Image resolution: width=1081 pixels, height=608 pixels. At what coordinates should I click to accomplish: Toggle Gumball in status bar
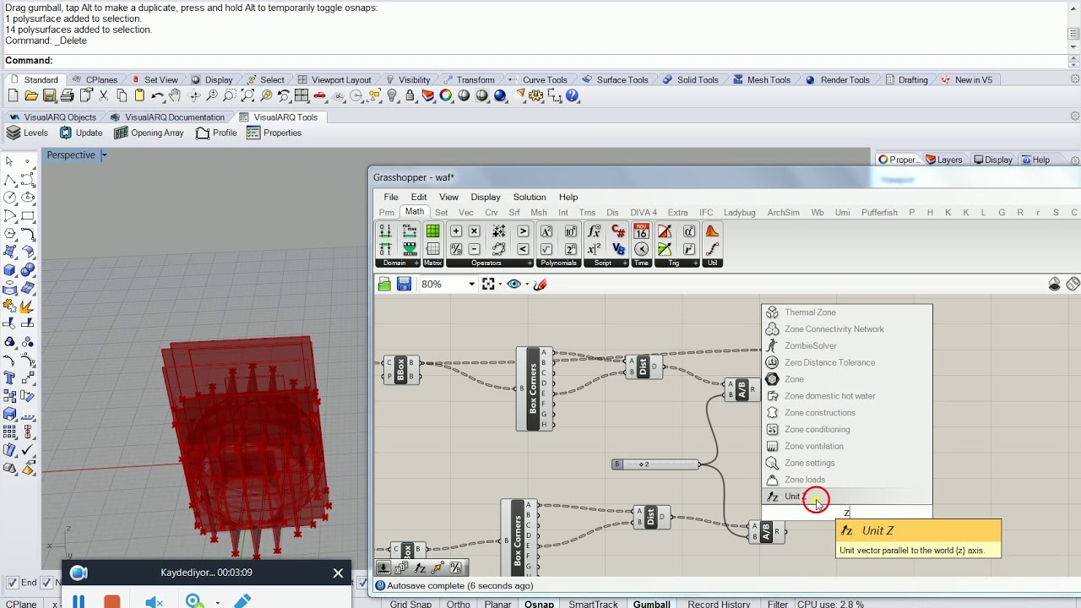coord(651,604)
